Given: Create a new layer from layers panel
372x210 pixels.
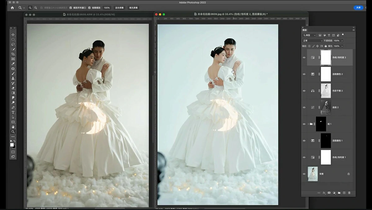Looking at the screenshot, I should click(344, 193).
